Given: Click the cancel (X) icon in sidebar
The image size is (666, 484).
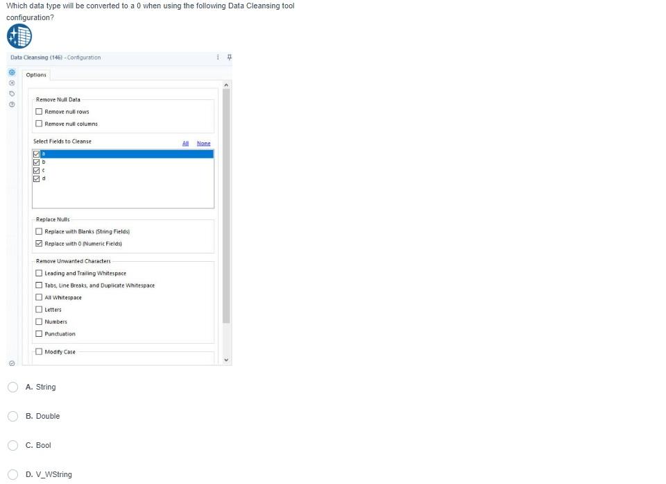Looking at the screenshot, I should point(11,83).
